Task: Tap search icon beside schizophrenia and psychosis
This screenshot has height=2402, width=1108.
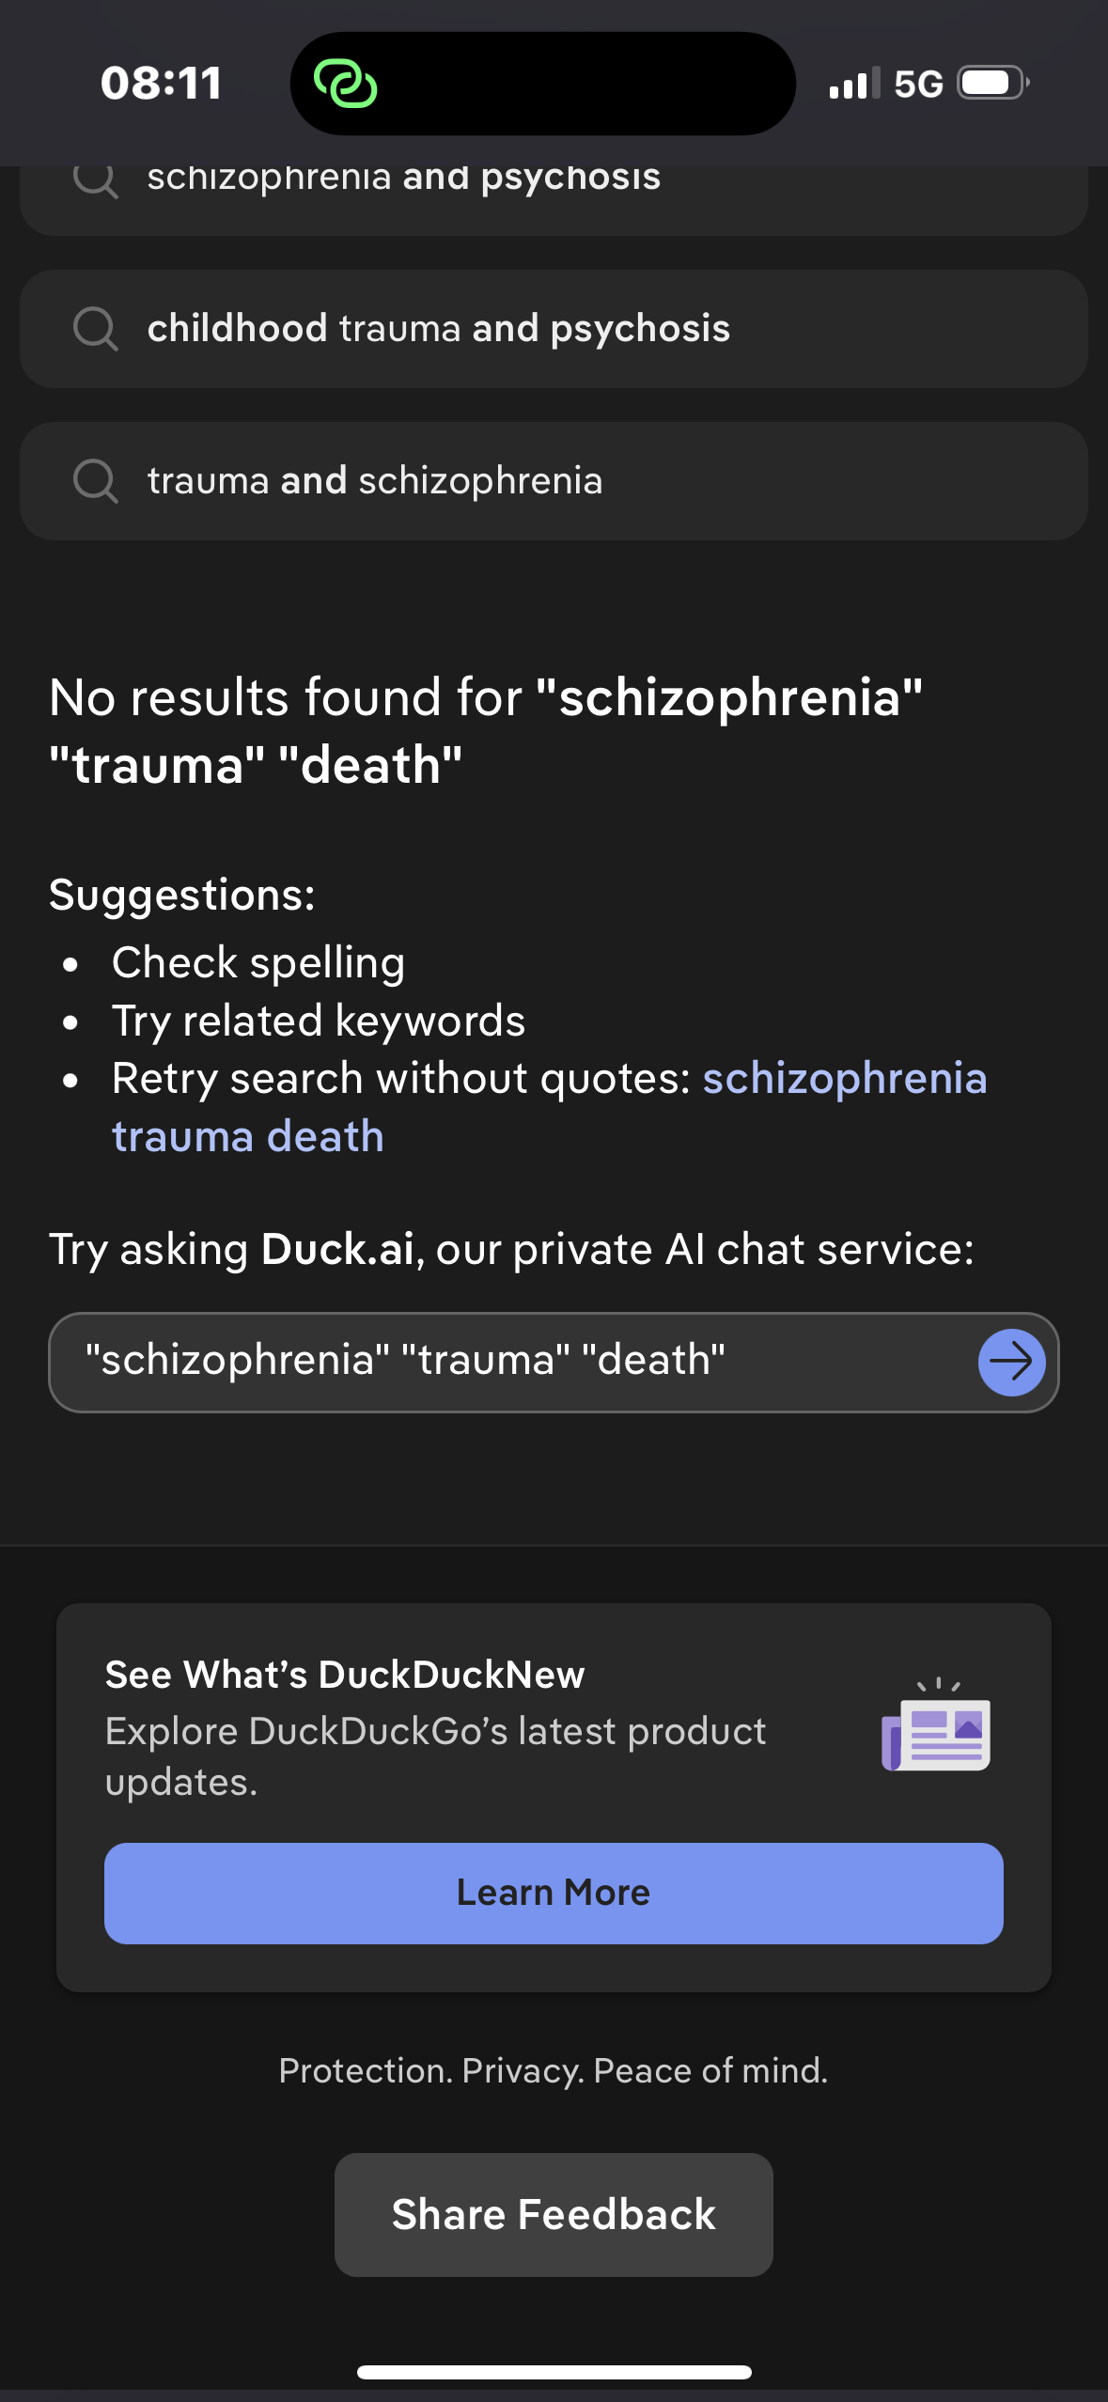Action: pyautogui.click(x=95, y=179)
